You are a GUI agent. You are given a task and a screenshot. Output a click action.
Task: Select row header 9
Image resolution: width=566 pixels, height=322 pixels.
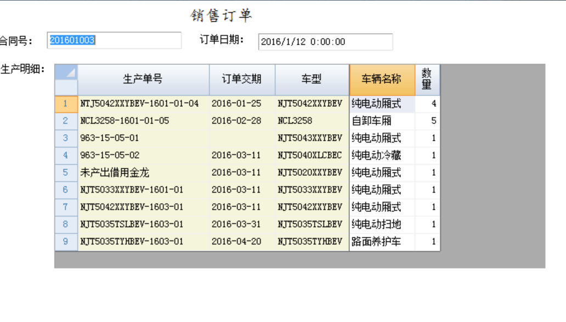tap(66, 242)
